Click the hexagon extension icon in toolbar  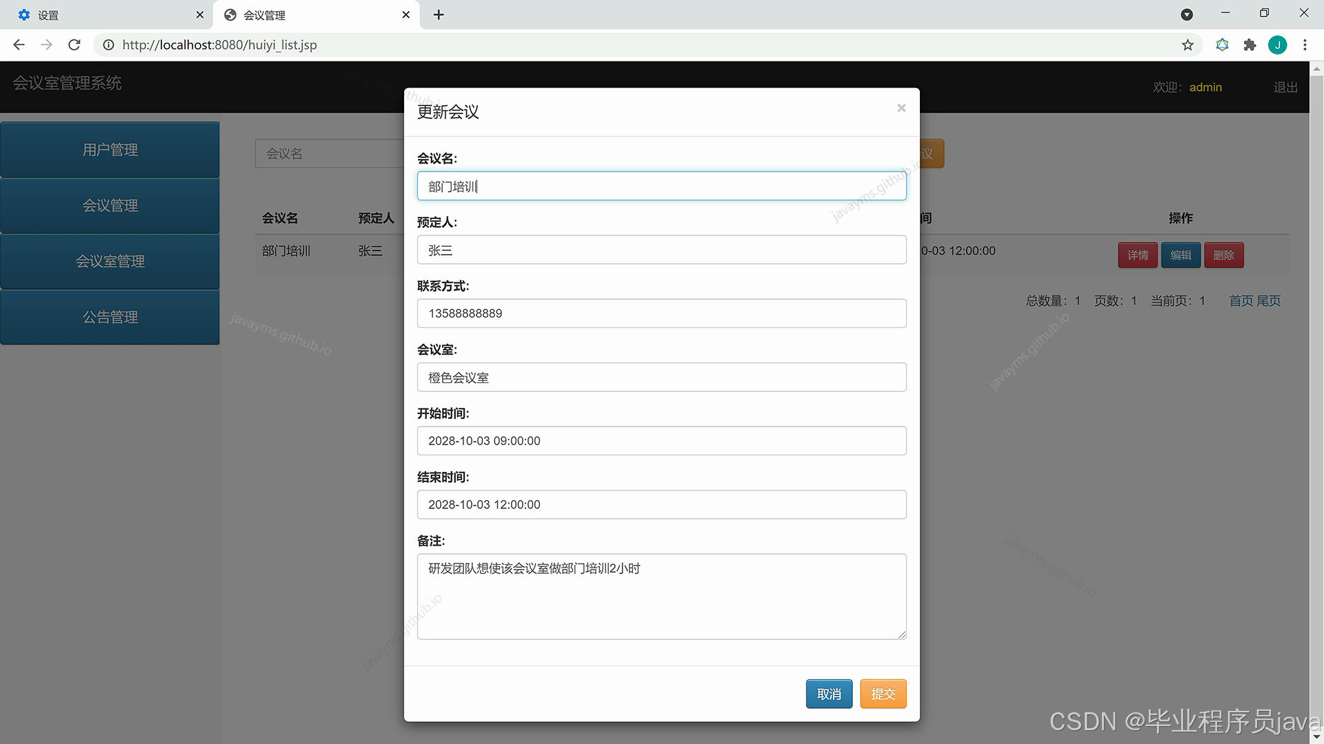[1222, 45]
